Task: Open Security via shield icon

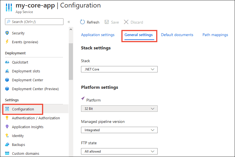Action: [7, 33]
